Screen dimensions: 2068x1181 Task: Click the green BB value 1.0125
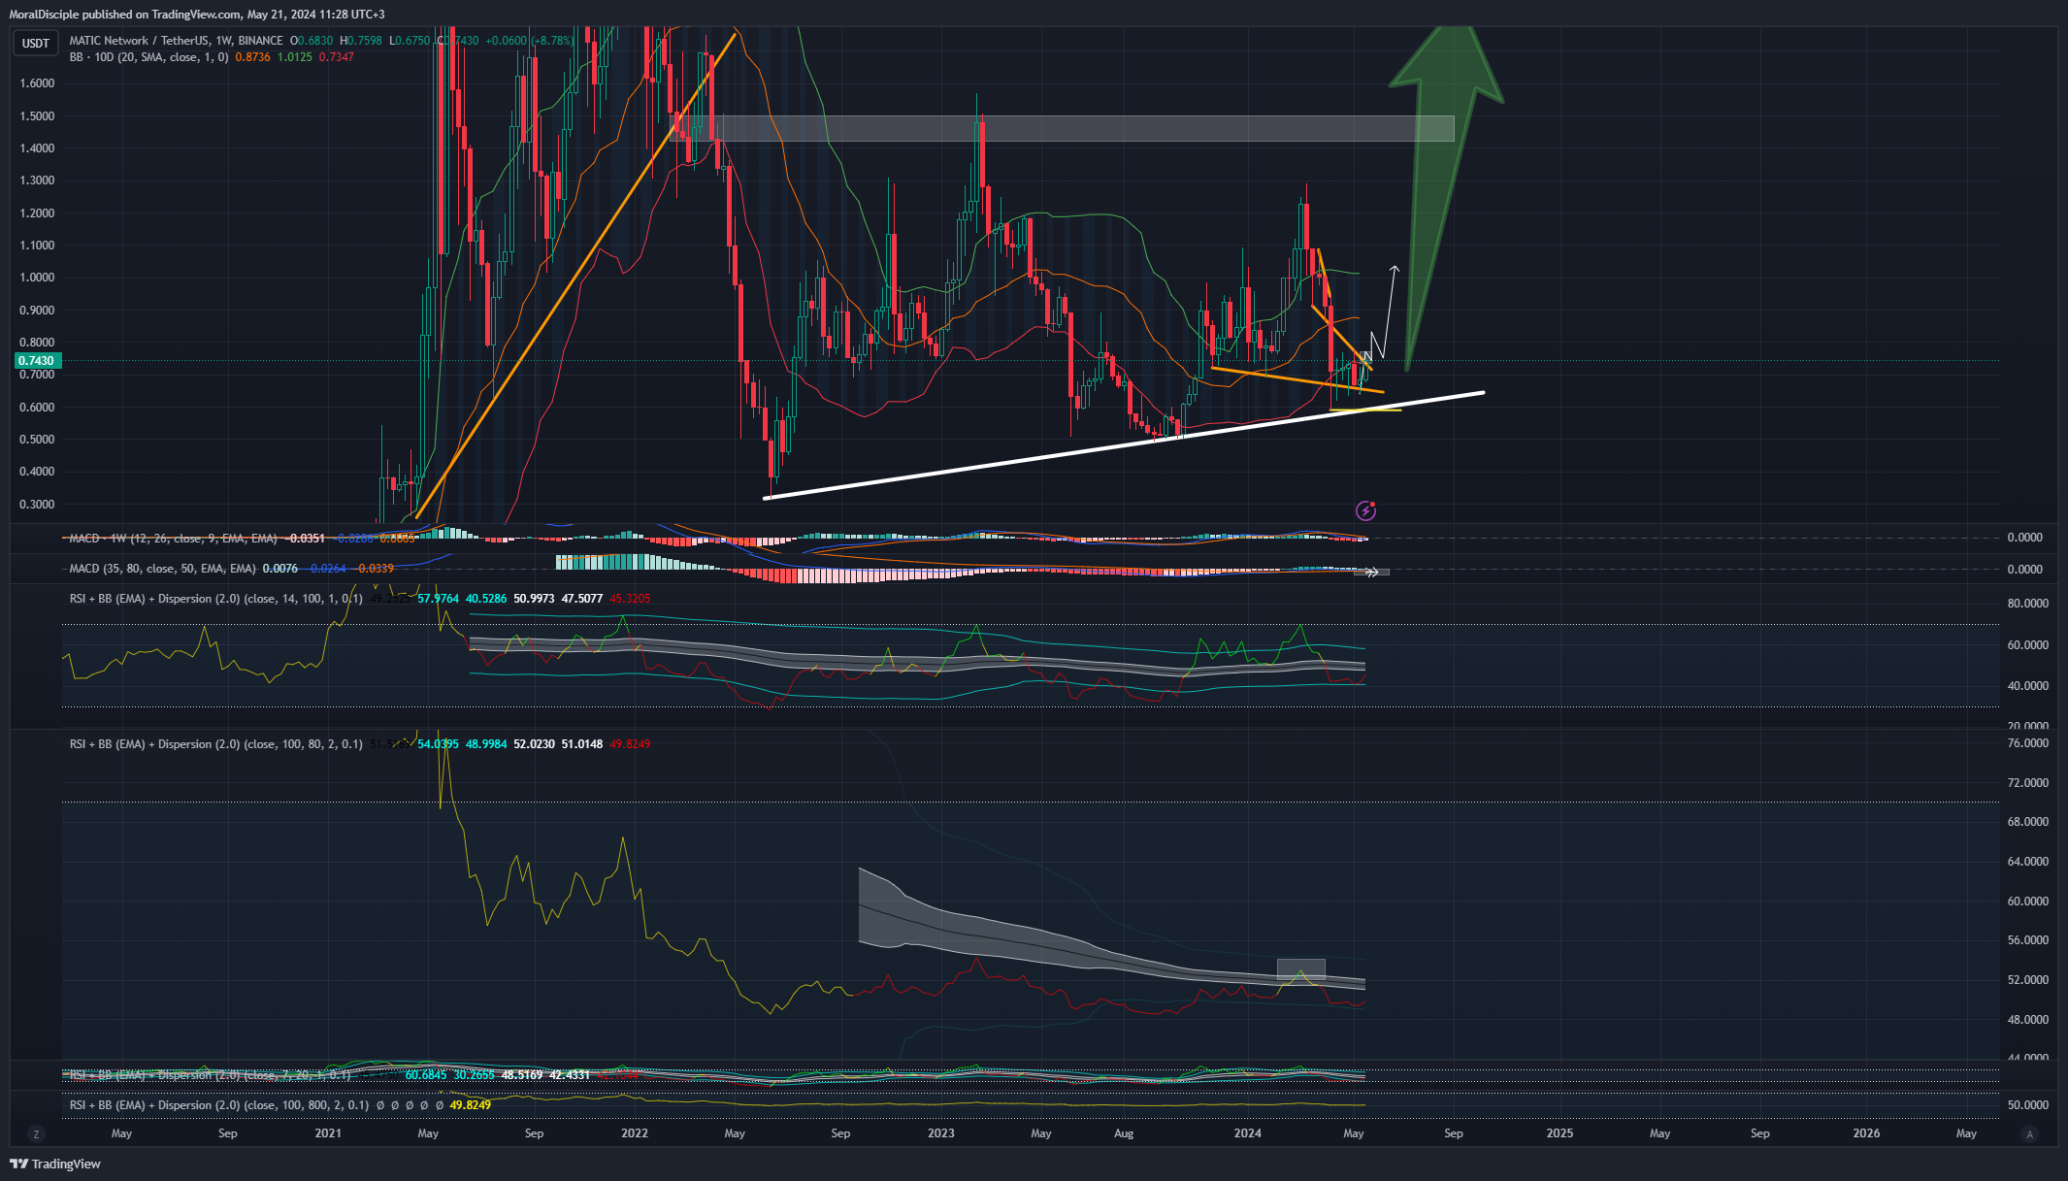click(x=295, y=57)
